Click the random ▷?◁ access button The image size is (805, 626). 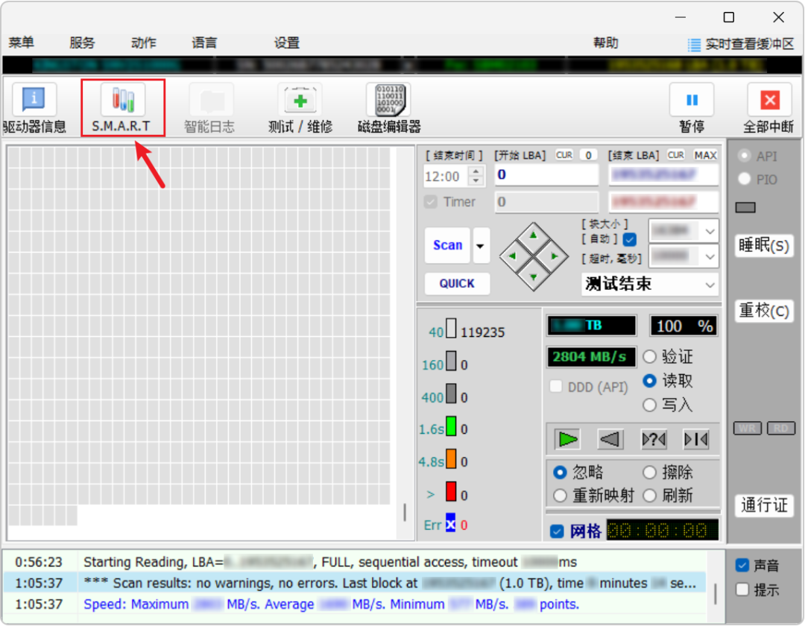654,439
